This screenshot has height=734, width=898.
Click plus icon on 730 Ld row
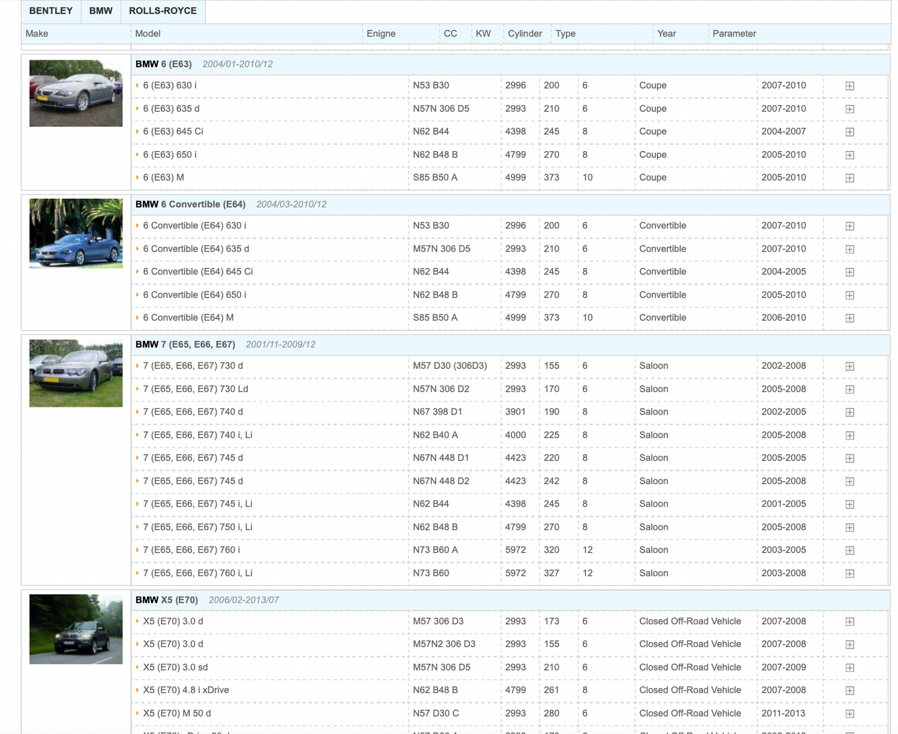pos(850,389)
